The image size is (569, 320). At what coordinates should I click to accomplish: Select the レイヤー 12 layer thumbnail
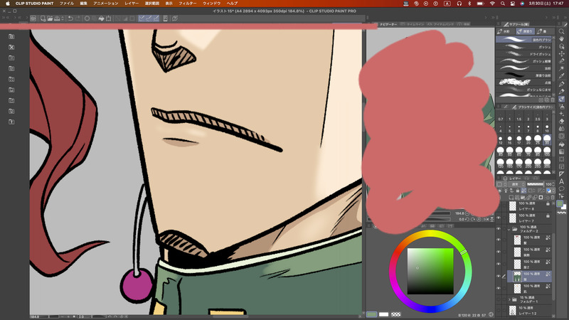tap(512, 310)
